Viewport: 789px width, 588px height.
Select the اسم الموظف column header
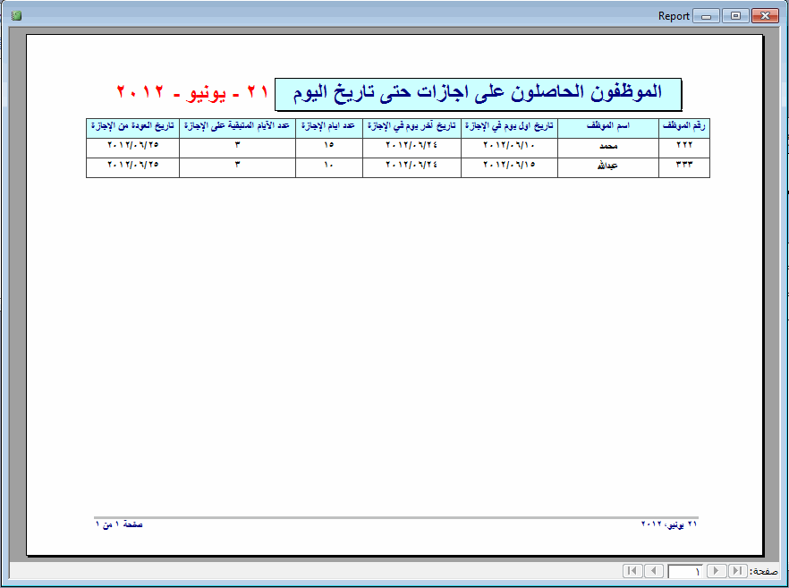click(608, 128)
